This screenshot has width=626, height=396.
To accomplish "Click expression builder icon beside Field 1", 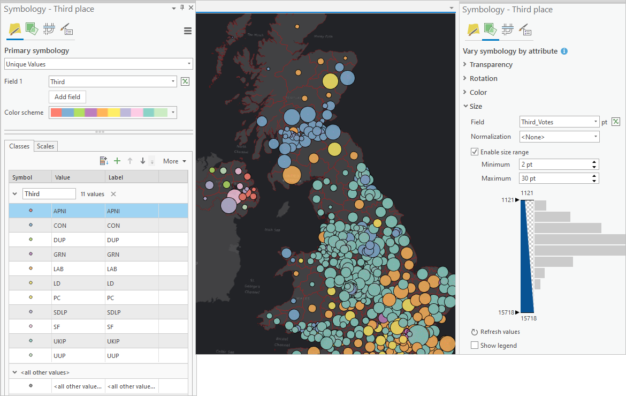I will [185, 81].
